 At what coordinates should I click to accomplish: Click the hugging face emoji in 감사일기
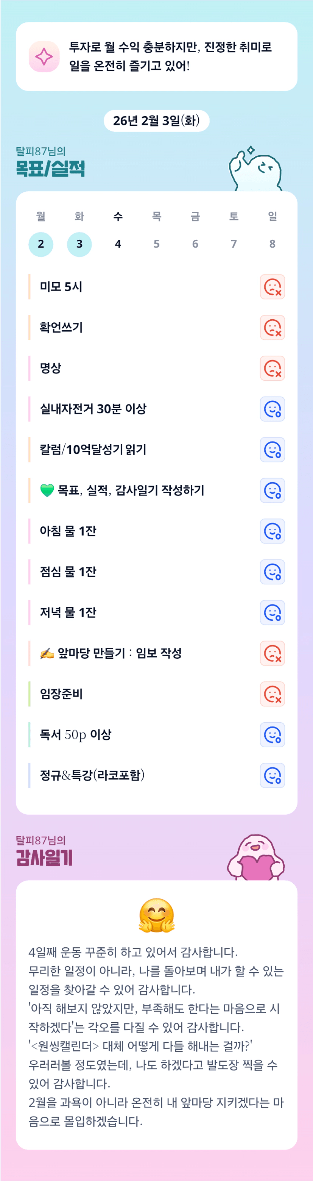pos(156,915)
